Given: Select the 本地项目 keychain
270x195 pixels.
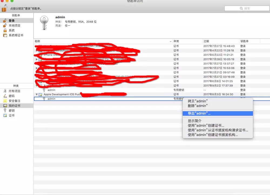Looking at the screenshot, I should 17,25.
